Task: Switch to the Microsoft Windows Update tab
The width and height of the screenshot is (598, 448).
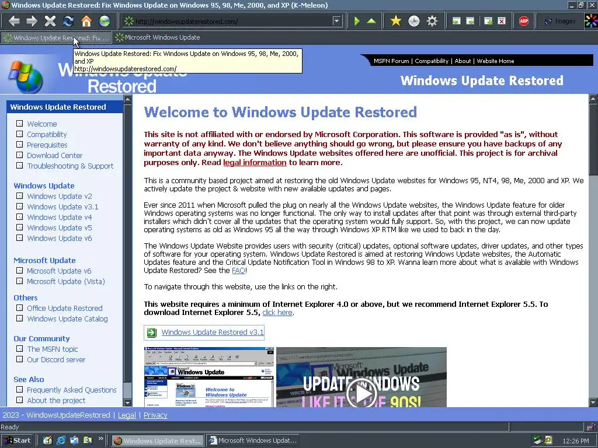Action: click(x=158, y=37)
